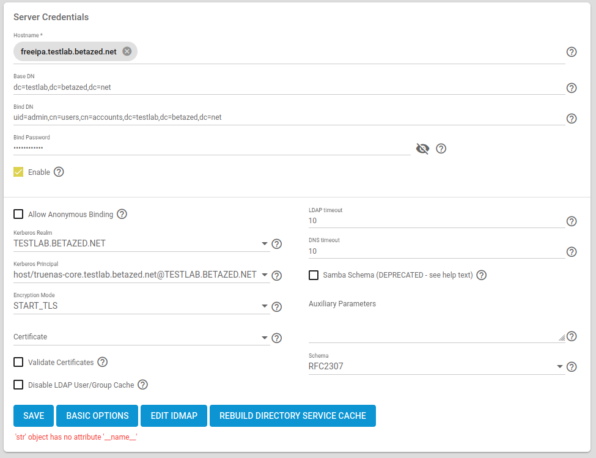Open help for Kerberos Realm

(x=277, y=244)
